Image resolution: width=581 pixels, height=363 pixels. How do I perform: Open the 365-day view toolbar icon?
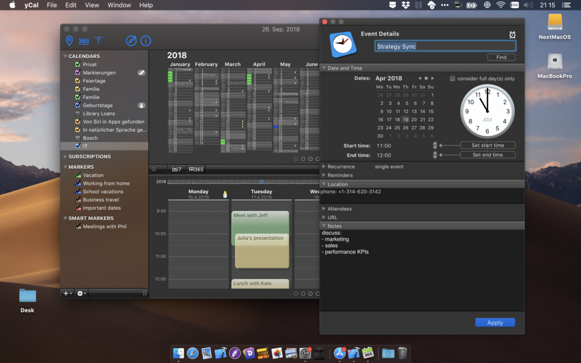pos(84,41)
